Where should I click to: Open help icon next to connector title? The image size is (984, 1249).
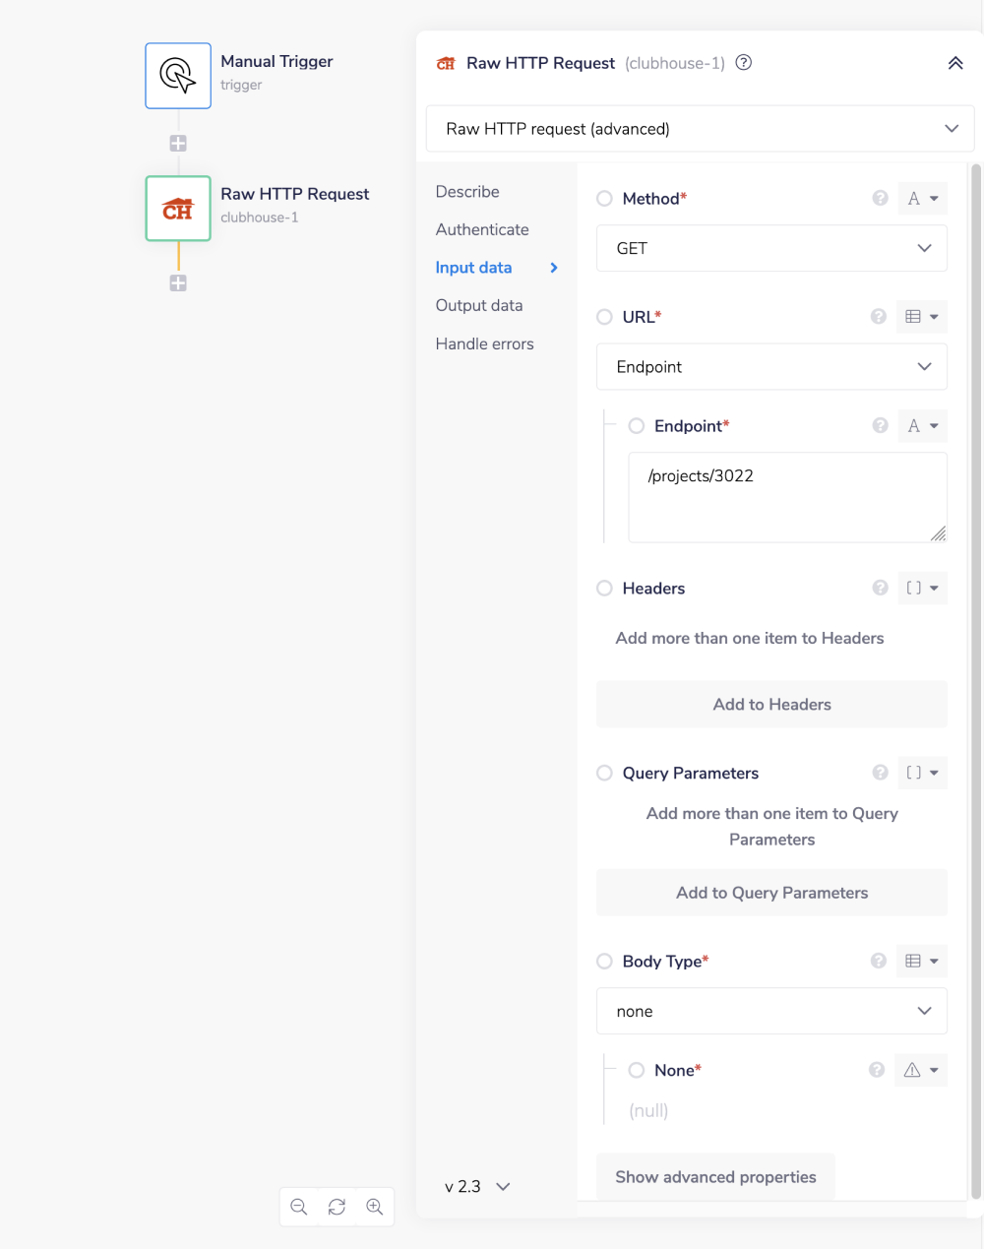click(744, 63)
